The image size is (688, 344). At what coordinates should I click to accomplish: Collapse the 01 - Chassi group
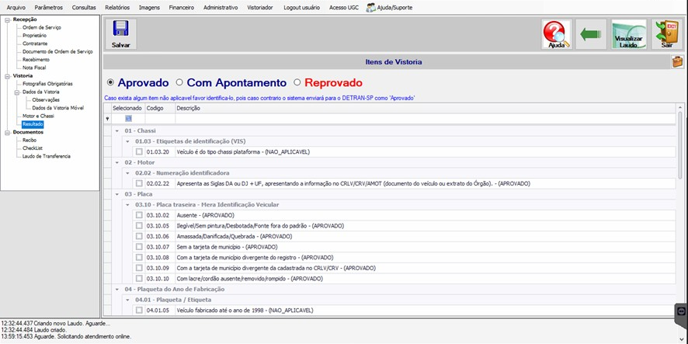coord(117,130)
